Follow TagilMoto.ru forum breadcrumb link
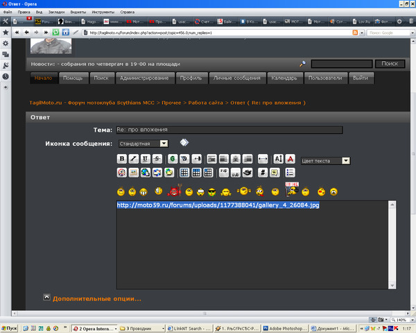Image resolution: width=416 pixels, height=333 pixels. [x=92, y=103]
